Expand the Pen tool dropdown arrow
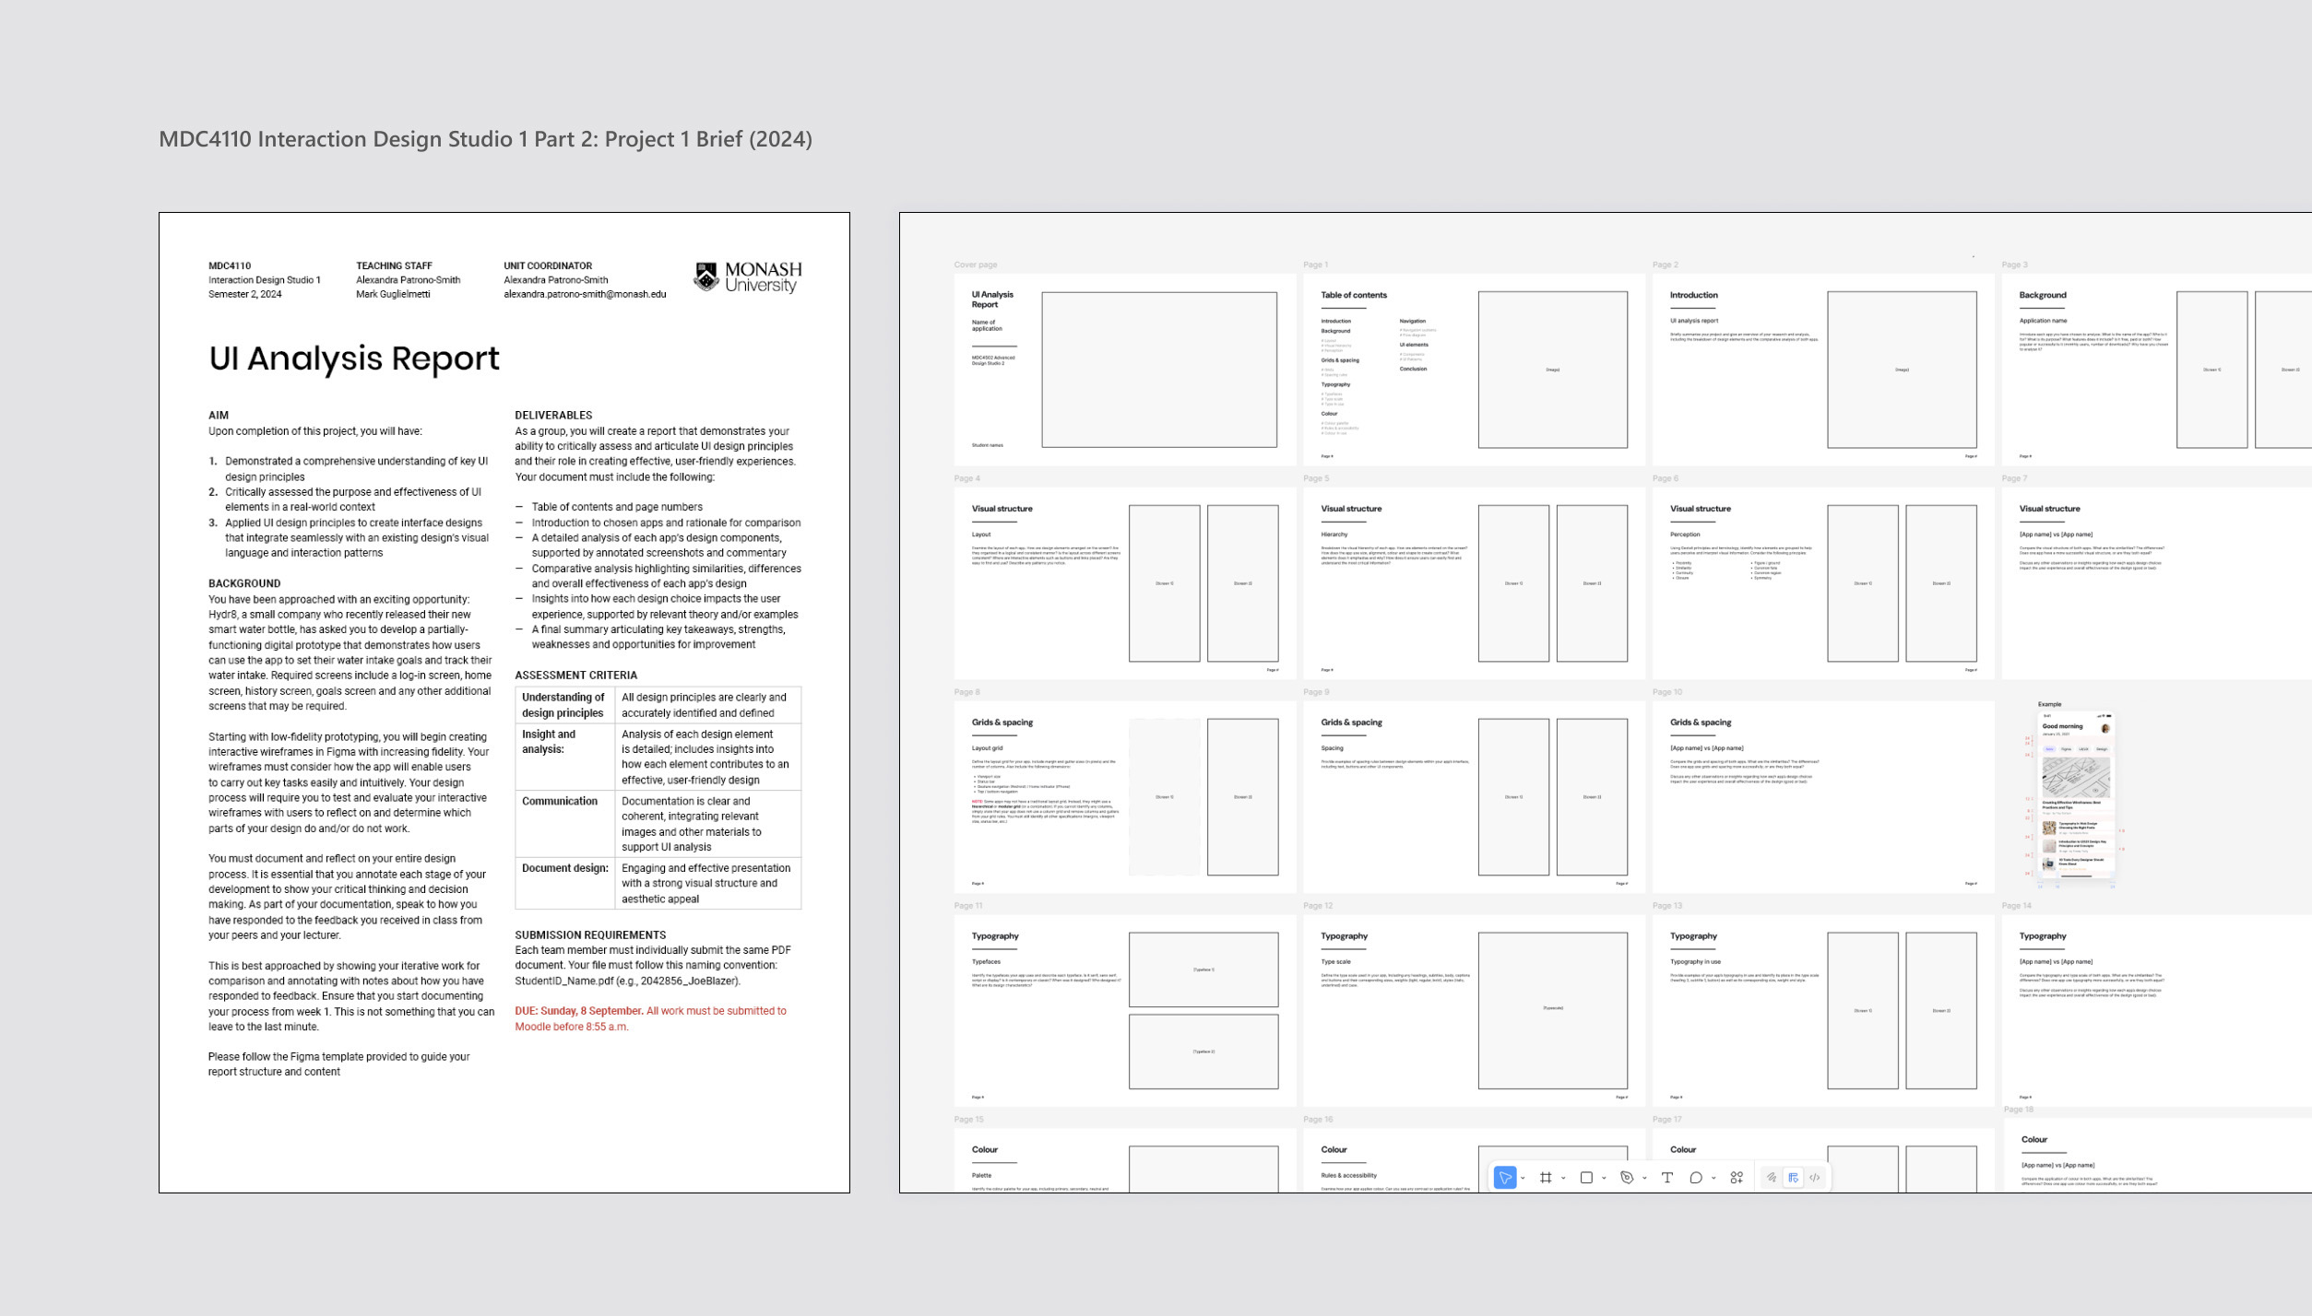The width and height of the screenshot is (2312, 1316). [1644, 1178]
